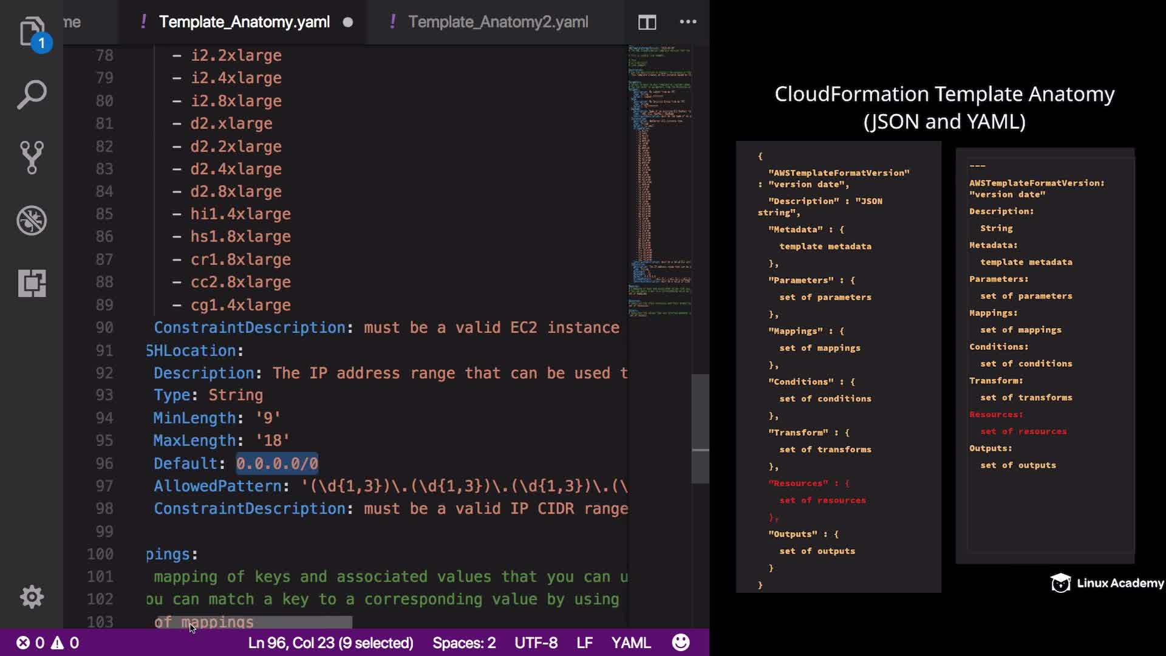Open the Source Control branch icon
This screenshot has height=656, width=1166.
(x=32, y=157)
